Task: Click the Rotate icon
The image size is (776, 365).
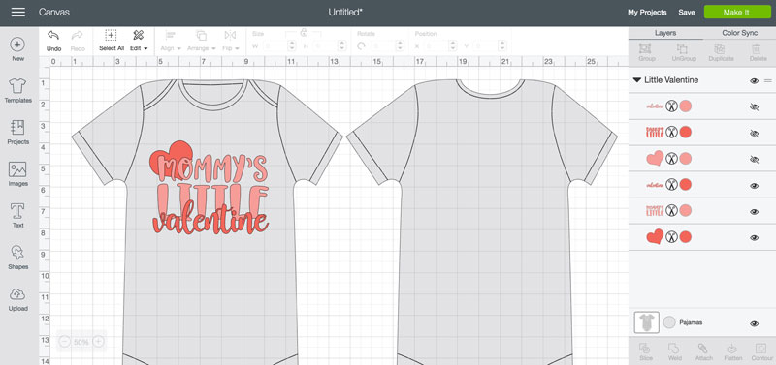Action: click(x=361, y=46)
